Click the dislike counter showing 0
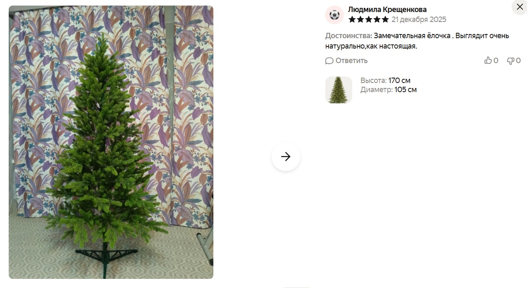This screenshot has height=288, width=527. click(x=518, y=61)
